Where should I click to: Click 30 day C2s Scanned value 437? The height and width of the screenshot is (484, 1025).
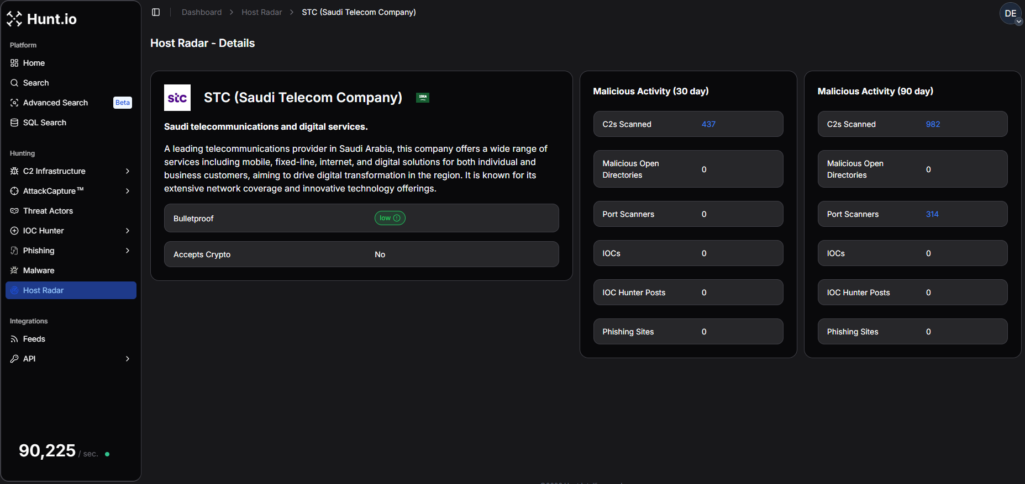(x=708, y=124)
